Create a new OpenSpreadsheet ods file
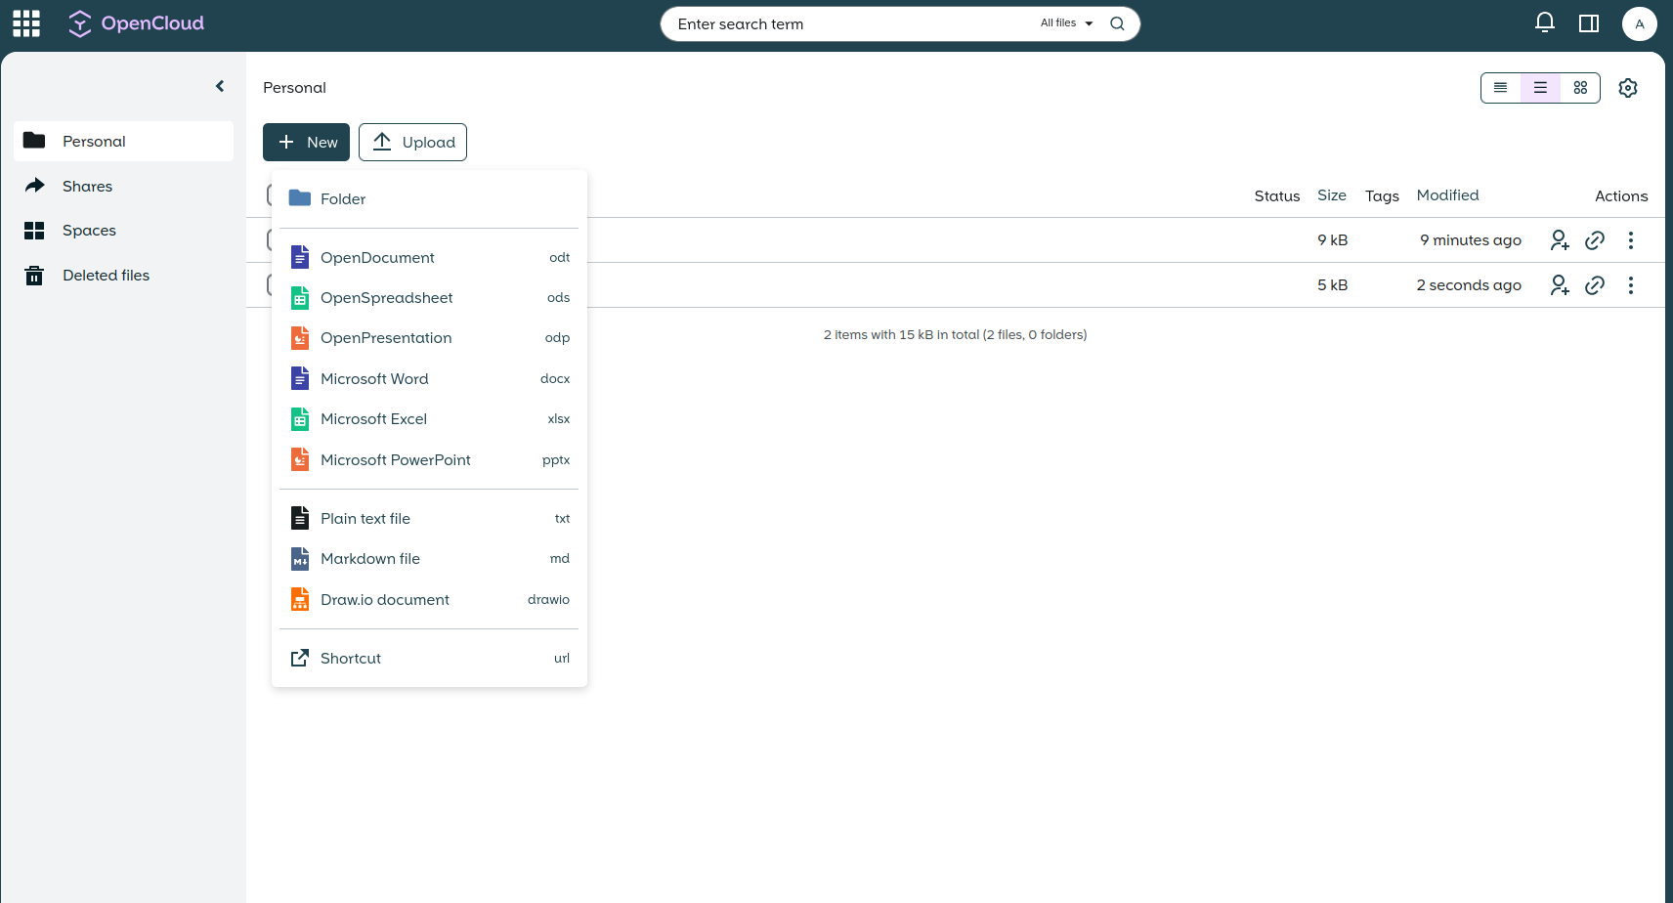Image resolution: width=1673 pixels, height=903 pixels. point(429,297)
